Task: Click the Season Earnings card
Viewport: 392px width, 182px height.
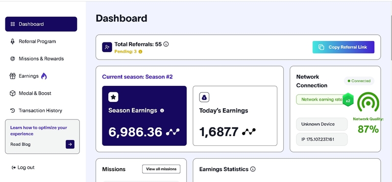Action: click(x=144, y=116)
